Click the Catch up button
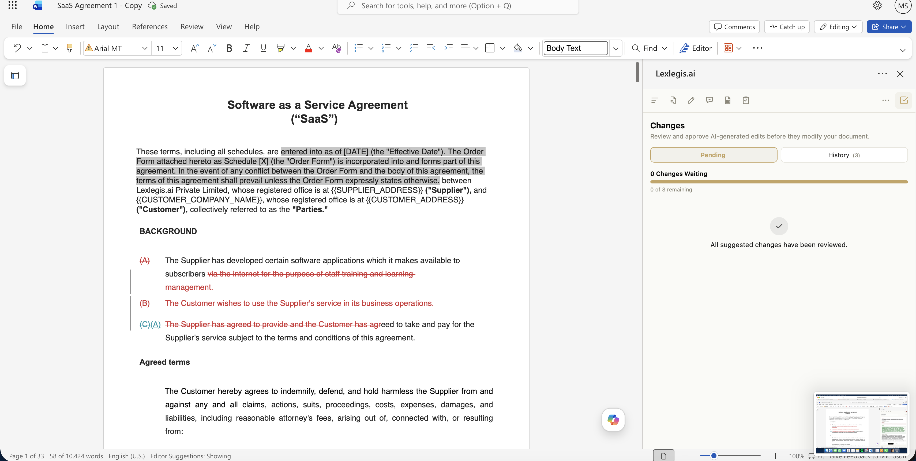916x461 pixels. (787, 27)
